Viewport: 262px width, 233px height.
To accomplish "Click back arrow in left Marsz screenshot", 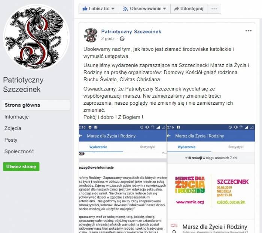I will (81, 136).
